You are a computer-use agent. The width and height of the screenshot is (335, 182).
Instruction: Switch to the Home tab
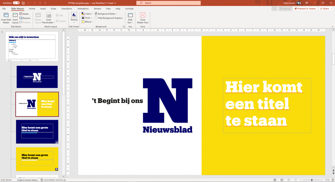click(32, 9)
